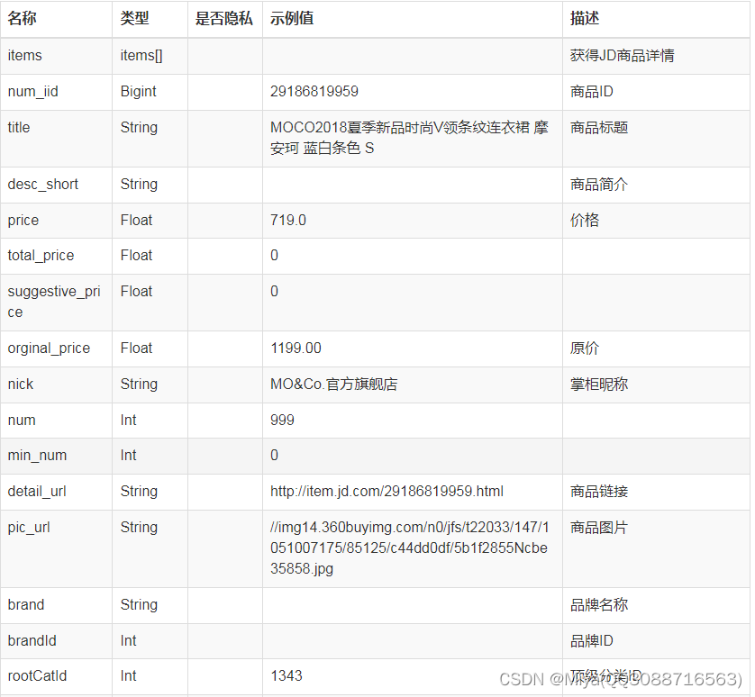755x697 pixels.
Task: Click the String type in detail_url row
Action: pyautogui.click(x=139, y=492)
